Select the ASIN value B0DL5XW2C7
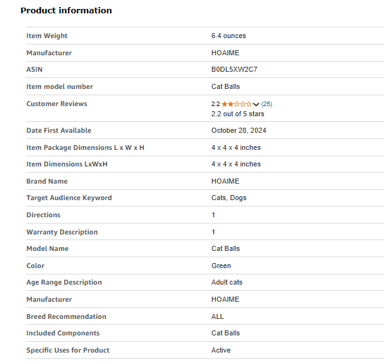Screen dimensions: 391x364 click(x=234, y=69)
